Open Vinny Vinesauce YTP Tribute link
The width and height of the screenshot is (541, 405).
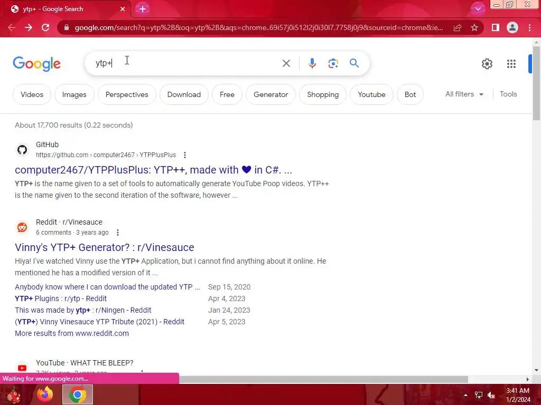(99, 322)
